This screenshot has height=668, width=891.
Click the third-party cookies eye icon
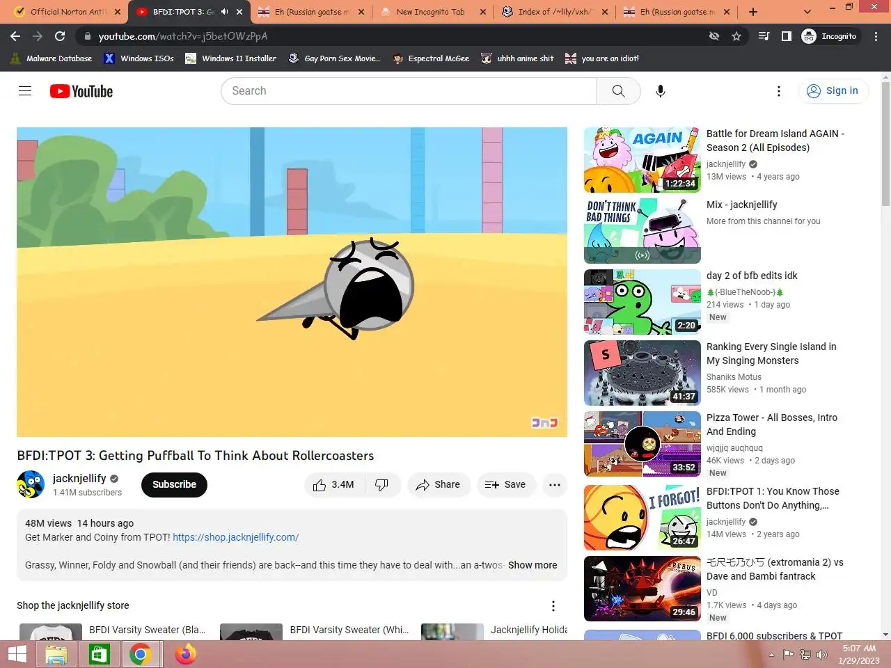pyautogui.click(x=714, y=36)
